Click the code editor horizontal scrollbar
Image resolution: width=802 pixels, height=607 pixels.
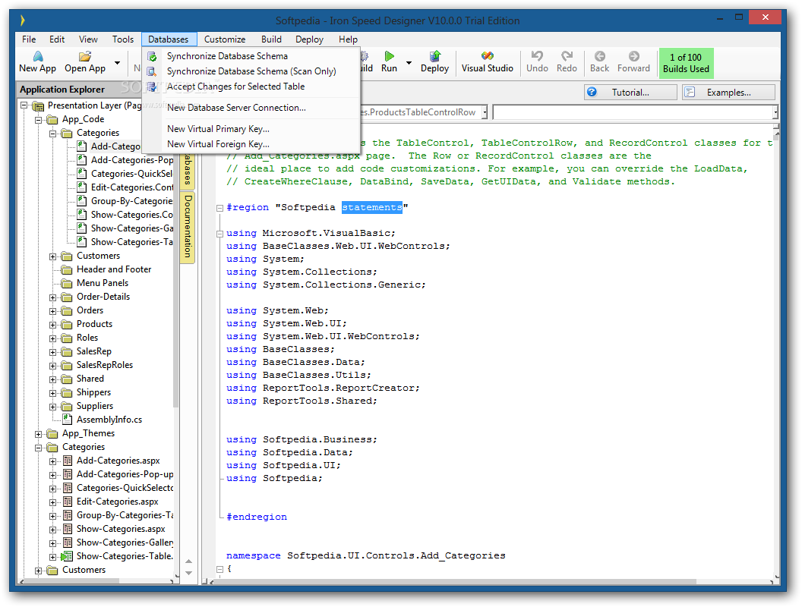click(x=455, y=581)
